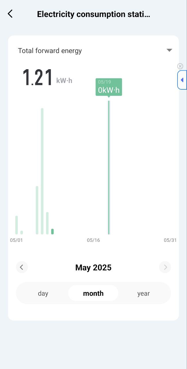Tap the dark green bar in the chart

point(52,231)
